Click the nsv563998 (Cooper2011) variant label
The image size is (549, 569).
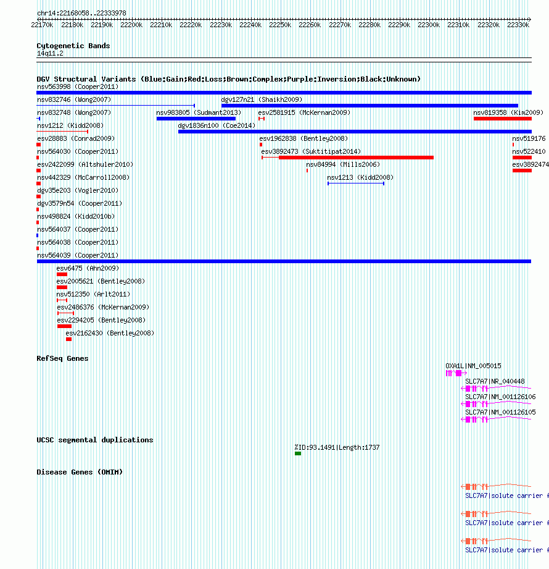(x=78, y=86)
